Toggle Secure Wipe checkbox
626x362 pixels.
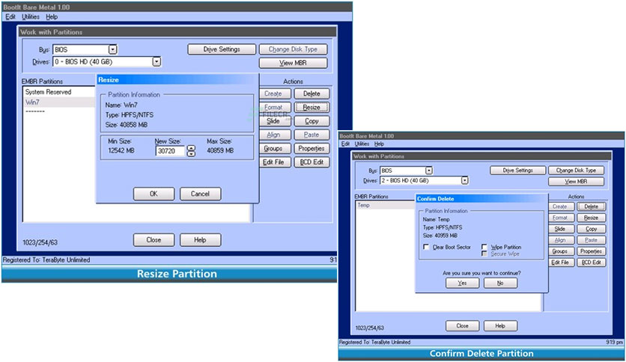484,254
